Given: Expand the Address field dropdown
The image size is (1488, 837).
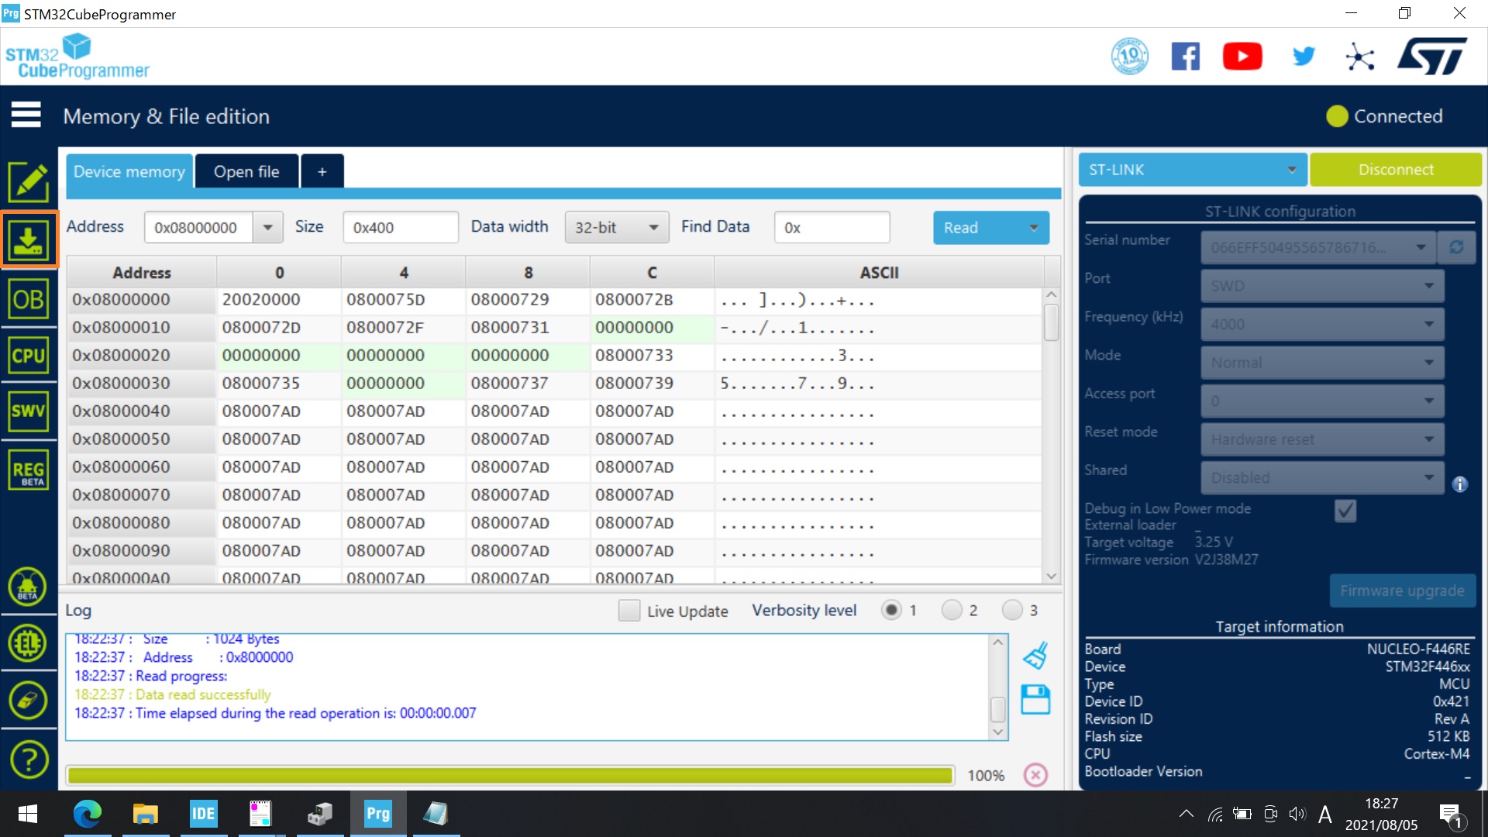Looking at the screenshot, I should pos(267,227).
